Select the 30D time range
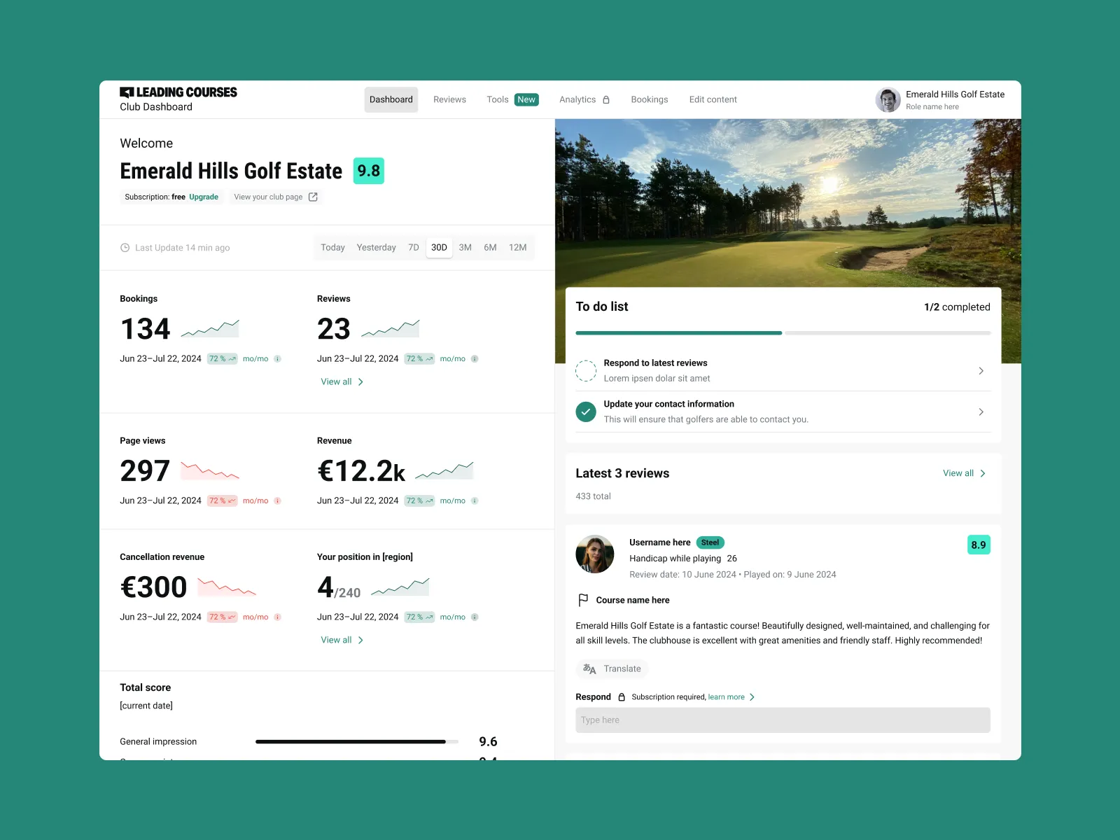 coord(439,247)
